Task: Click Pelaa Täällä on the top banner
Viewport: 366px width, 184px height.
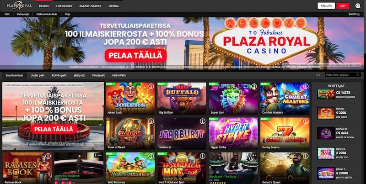Action: coord(135,55)
